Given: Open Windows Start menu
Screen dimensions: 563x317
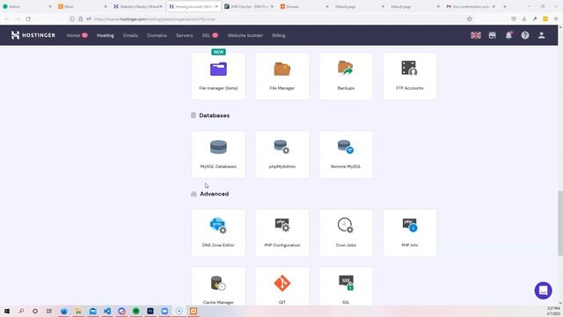Looking at the screenshot, I should [7, 311].
